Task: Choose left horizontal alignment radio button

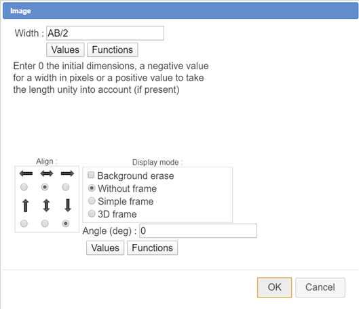Action: [x=24, y=187]
